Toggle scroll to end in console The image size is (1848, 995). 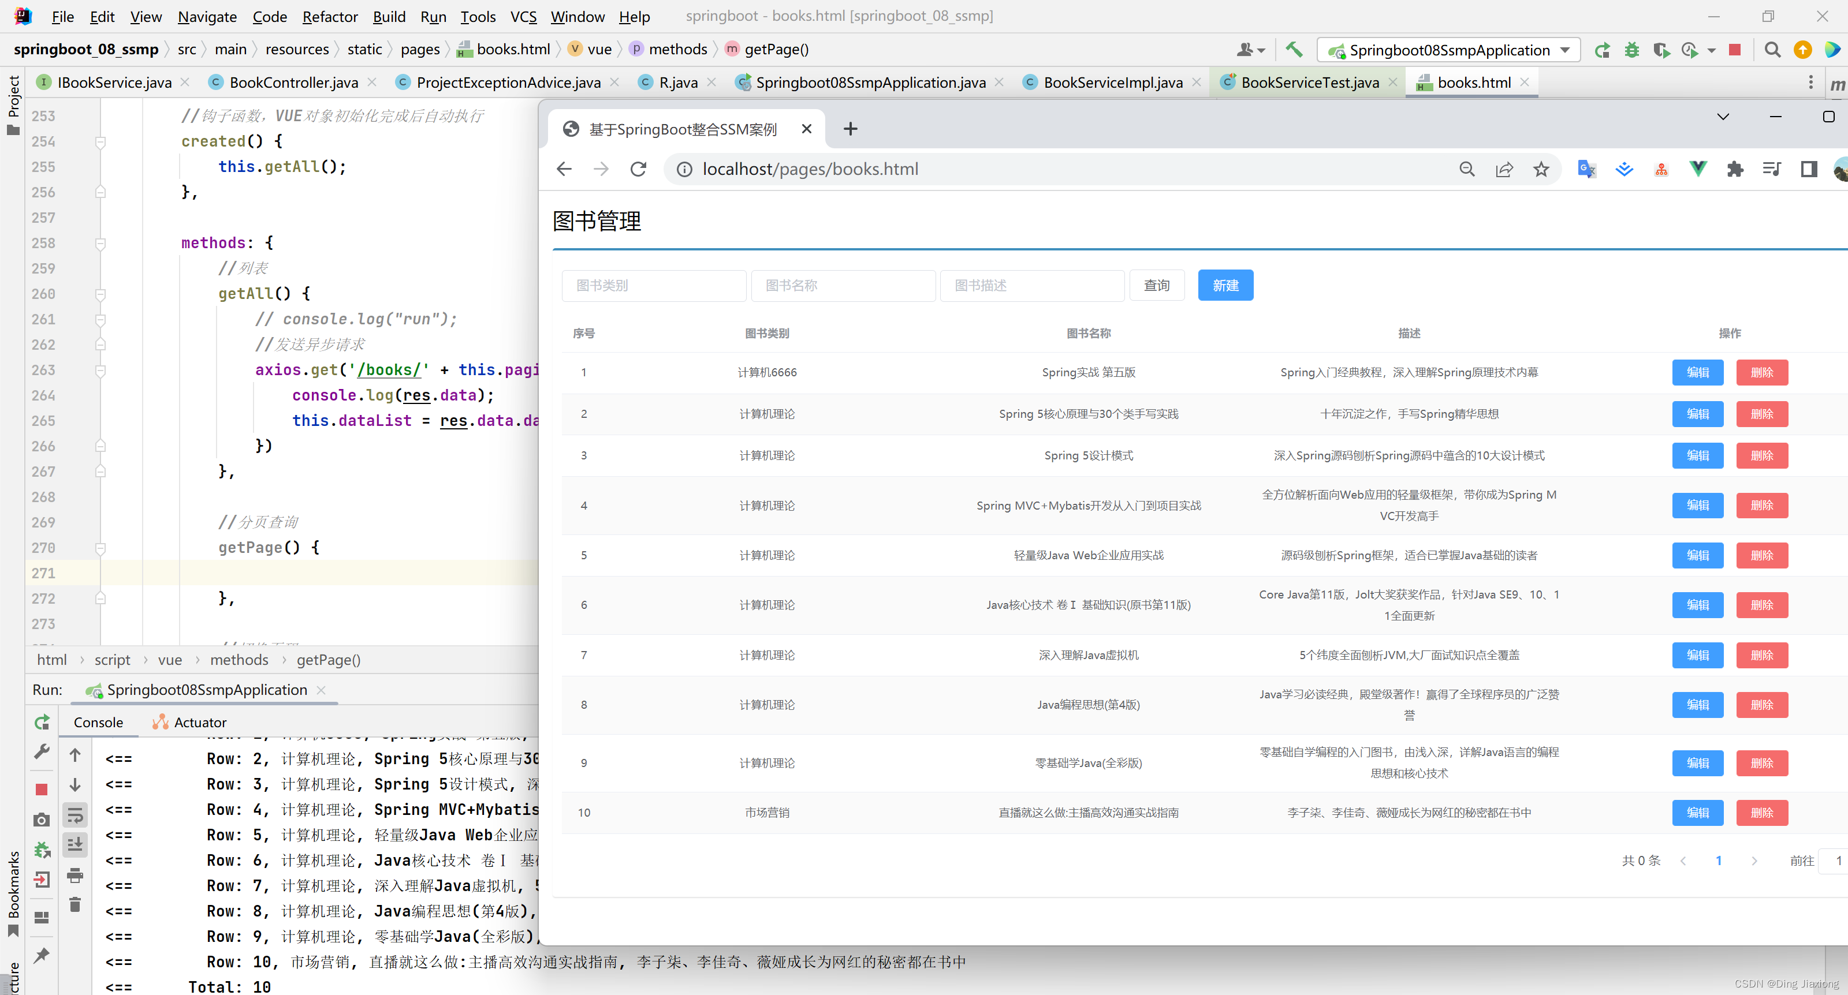point(75,844)
